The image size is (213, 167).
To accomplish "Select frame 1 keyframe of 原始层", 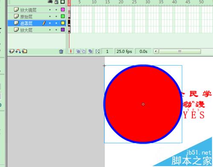I will (69, 16).
